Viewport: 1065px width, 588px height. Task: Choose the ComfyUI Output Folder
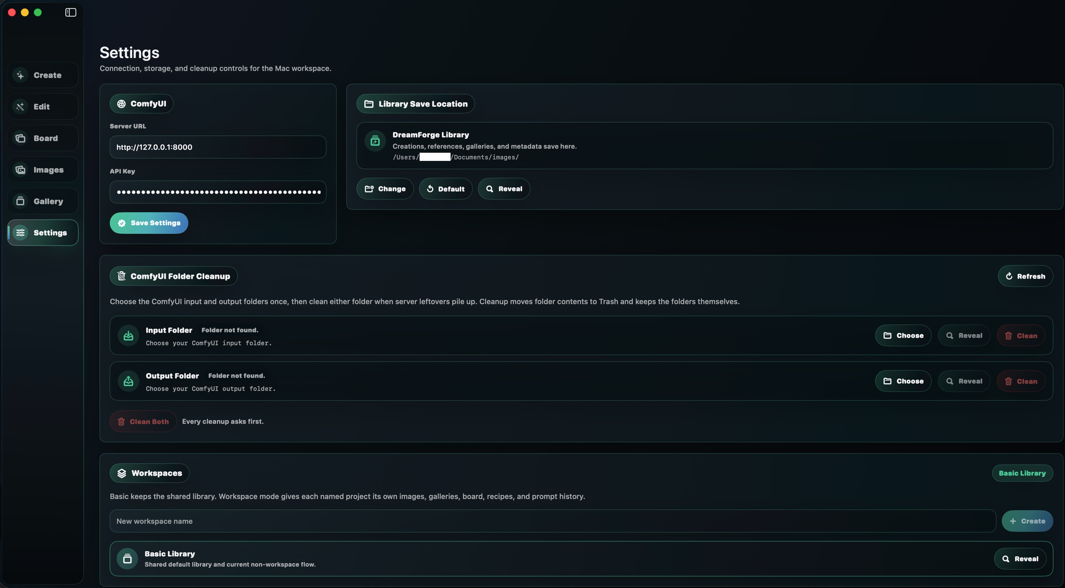point(903,381)
